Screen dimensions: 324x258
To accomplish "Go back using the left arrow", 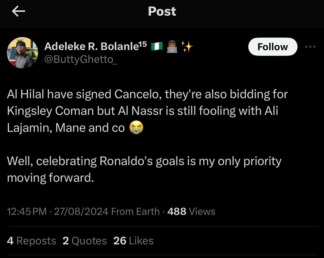I will tap(18, 11).
